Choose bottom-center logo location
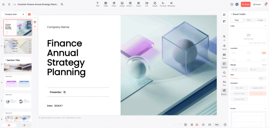 click(249, 60)
